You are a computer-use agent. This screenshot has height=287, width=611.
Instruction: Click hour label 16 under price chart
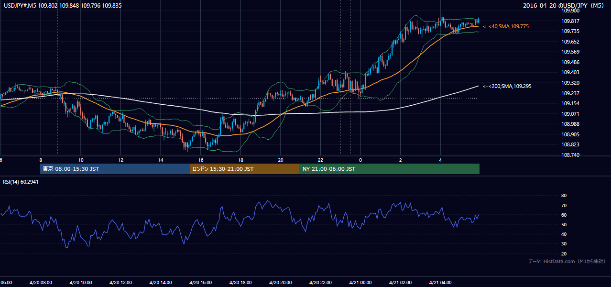point(200,160)
